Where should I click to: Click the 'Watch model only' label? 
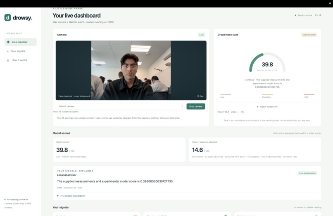tap(269, 107)
